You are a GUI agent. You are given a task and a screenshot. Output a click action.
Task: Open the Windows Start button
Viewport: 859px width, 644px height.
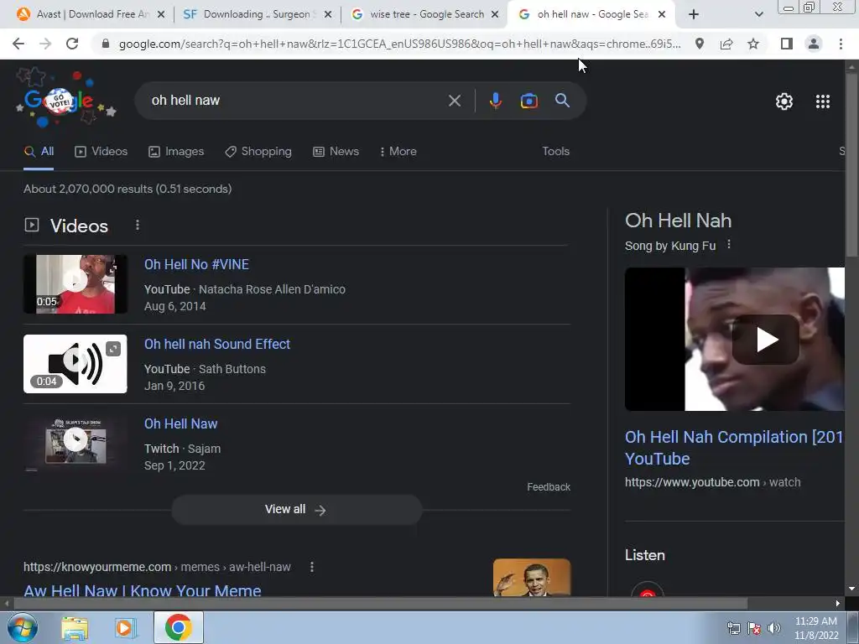[x=22, y=627]
